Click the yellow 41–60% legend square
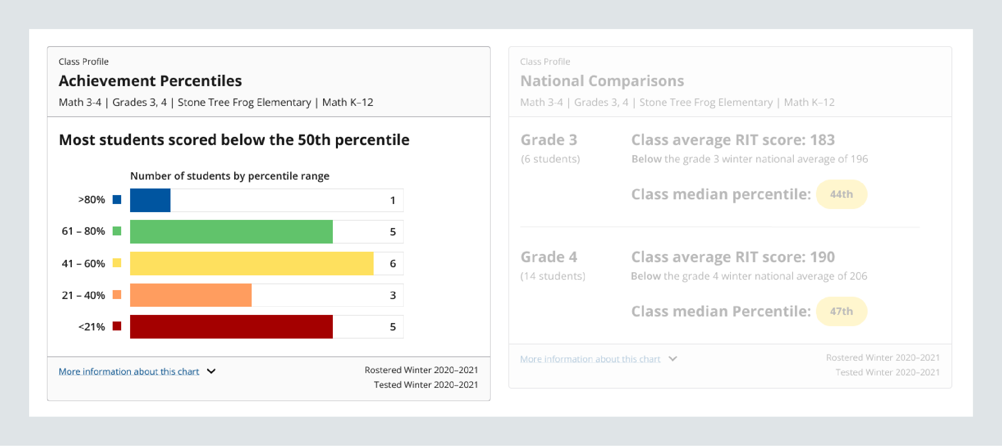 coord(116,263)
